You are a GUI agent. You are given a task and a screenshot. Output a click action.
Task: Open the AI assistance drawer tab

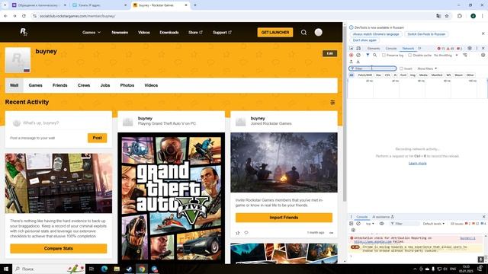pyautogui.click(x=383, y=217)
